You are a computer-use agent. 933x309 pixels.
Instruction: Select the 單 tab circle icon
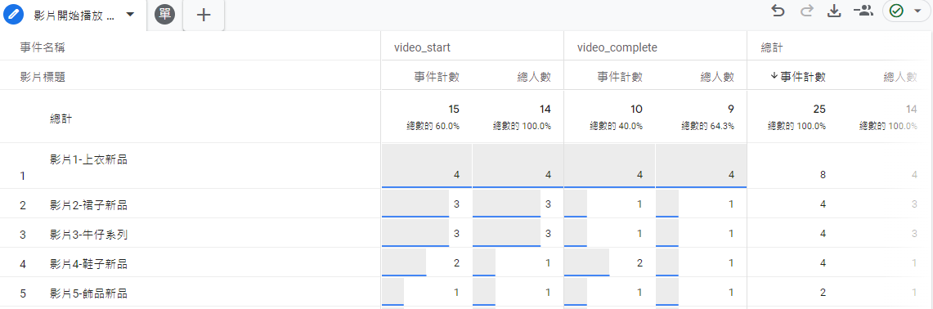click(x=165, y=14)
